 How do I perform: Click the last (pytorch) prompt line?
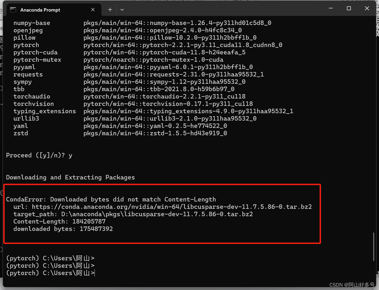[x=50, y=273]
